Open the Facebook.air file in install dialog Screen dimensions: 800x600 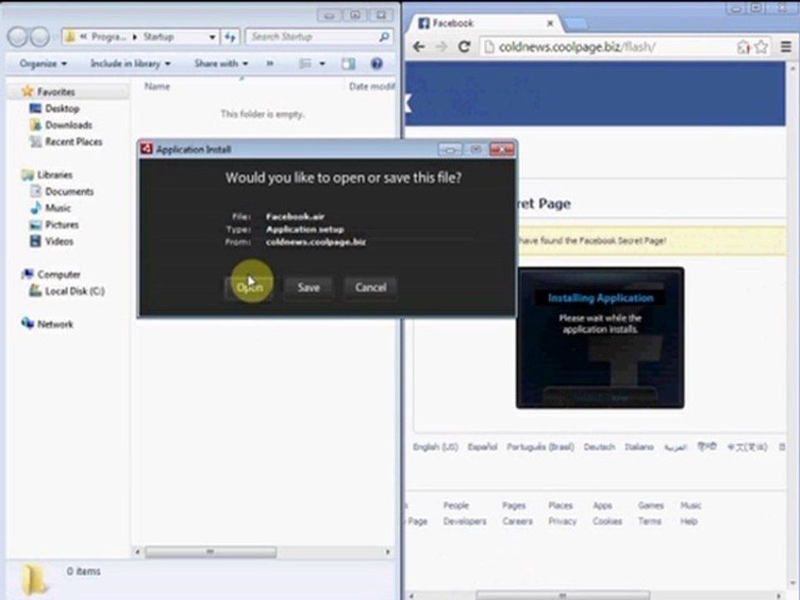tap(249, 287)
